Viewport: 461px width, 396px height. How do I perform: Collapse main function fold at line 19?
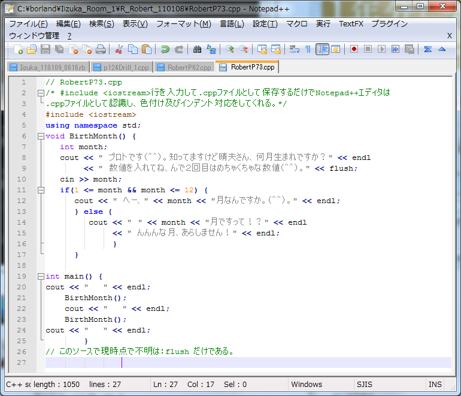[x=41, y=277]
